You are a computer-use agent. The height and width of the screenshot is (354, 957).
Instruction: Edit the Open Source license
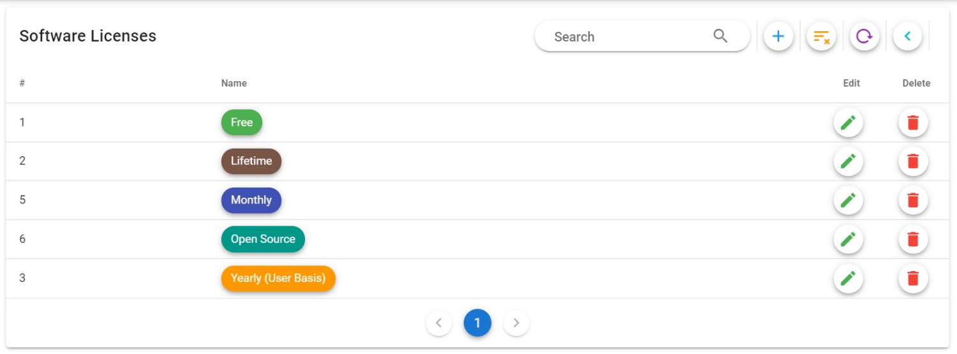[x=848, y=239]
